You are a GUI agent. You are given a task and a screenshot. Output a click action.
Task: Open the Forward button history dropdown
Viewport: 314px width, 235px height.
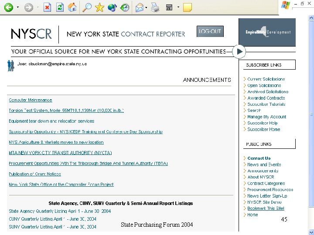38,7
